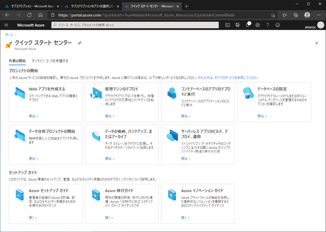Open the notifications bell
Viewport: 326px width, 232px height.
click(247, 25)
